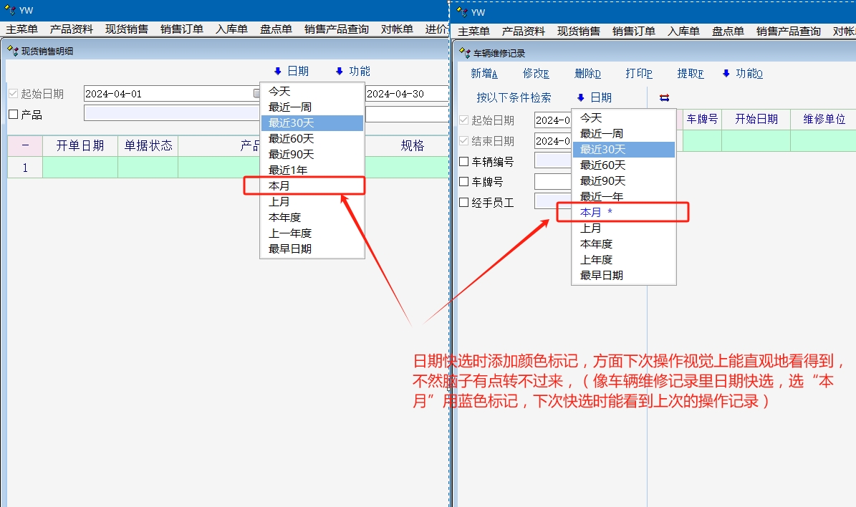This screenshot has width=856, height=507.
Task: Check the 经手员工 checkbox
Action: click(x=464, y=203)
